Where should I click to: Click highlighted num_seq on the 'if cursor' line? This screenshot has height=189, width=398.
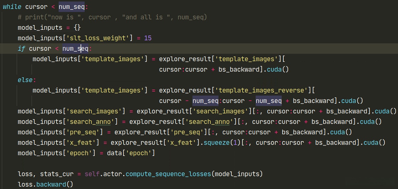tap(75, 49)
